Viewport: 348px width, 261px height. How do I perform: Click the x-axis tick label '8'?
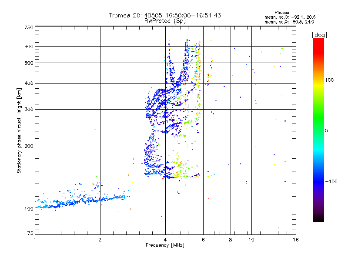[x=231, y=240]
